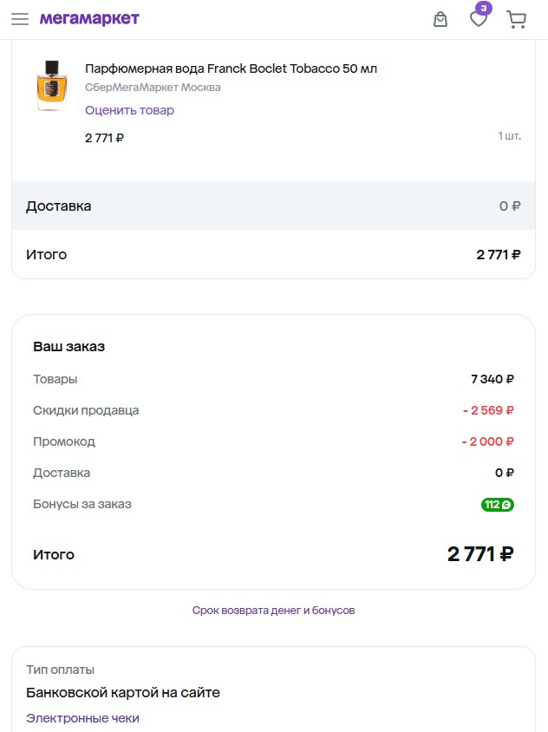Open the Franck Boclet perfume thumbnail
This screenshot has height=732, width=548.
point(52,85)
